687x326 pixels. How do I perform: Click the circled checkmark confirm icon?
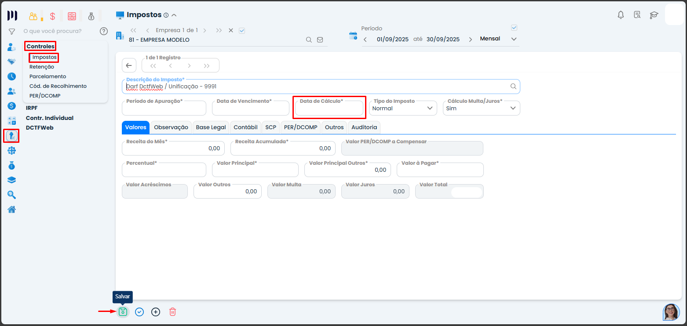(139, 312)
